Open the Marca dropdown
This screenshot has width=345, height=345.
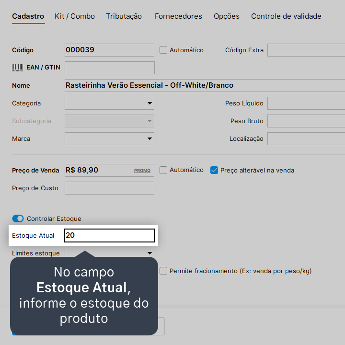[109, 138]
